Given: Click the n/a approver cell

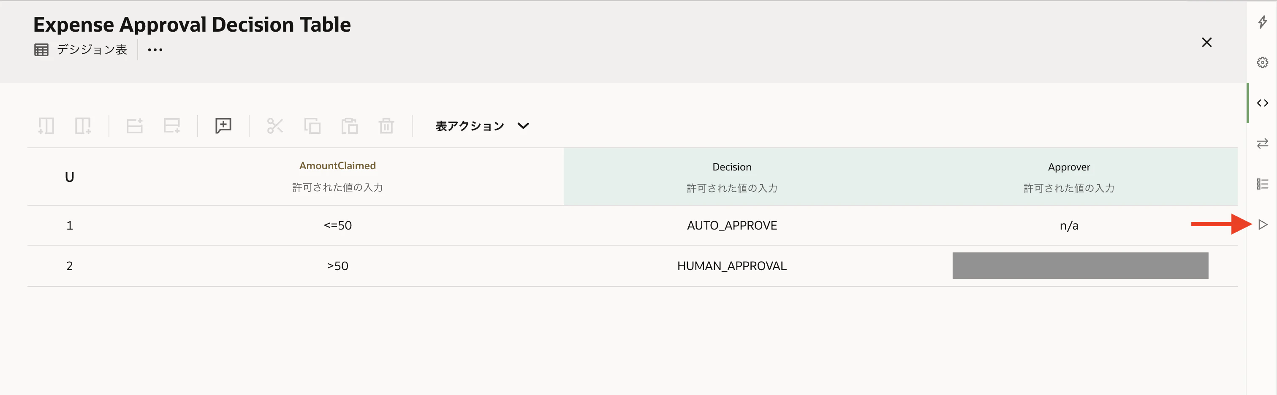Looking at the screenshot, I should pos(1069,225).
